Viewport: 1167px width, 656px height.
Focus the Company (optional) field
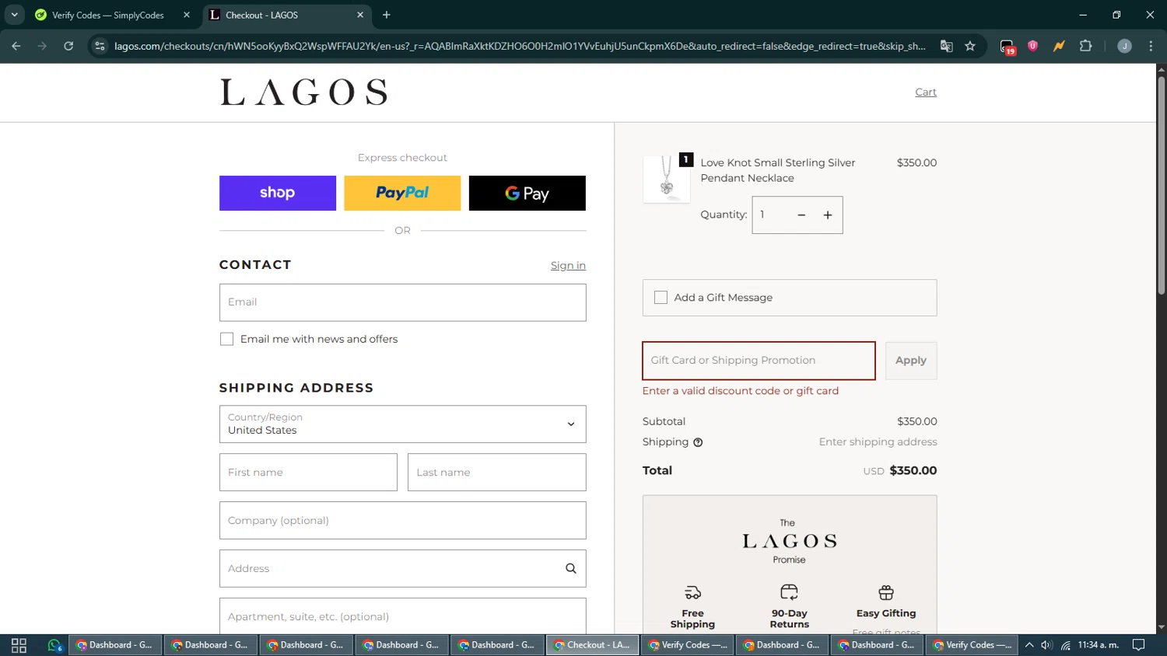pos(402,521)
